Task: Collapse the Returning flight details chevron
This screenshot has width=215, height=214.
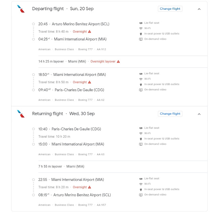Action: pyautogui.click(x=199, y=114)
